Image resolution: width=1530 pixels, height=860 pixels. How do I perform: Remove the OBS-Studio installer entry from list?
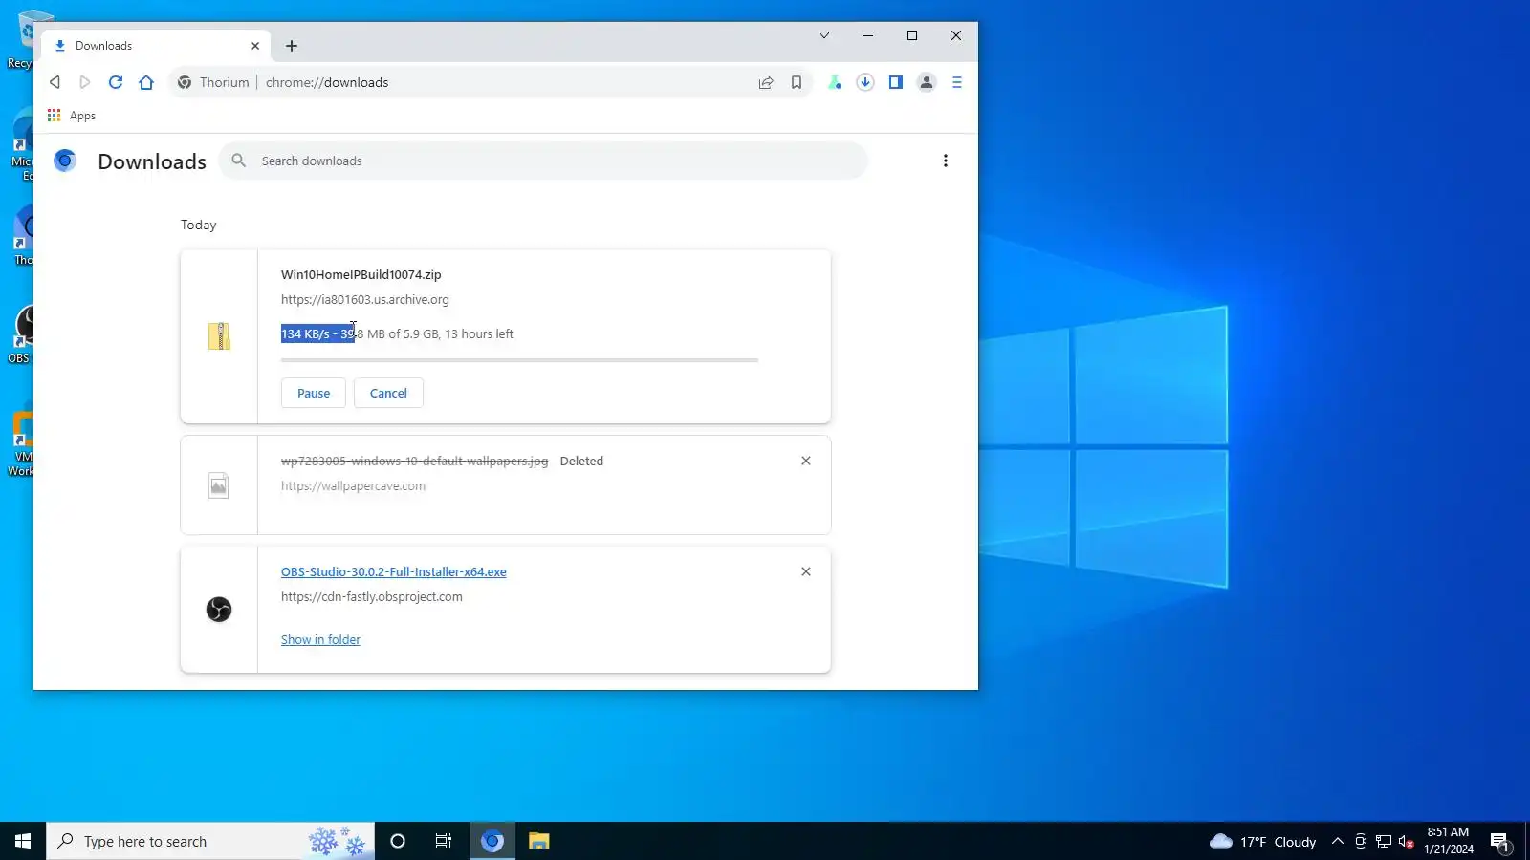click(806, 571)
